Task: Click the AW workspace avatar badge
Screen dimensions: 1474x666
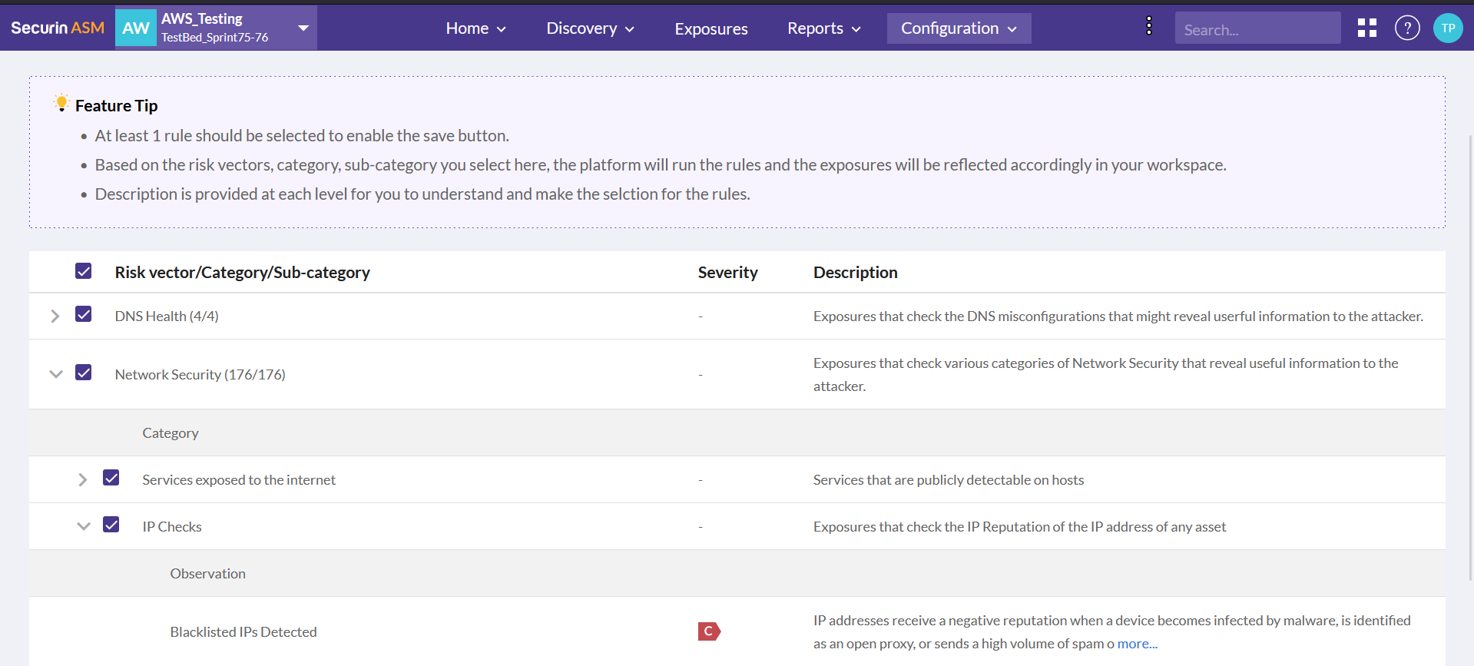Action: coord(136,28)
